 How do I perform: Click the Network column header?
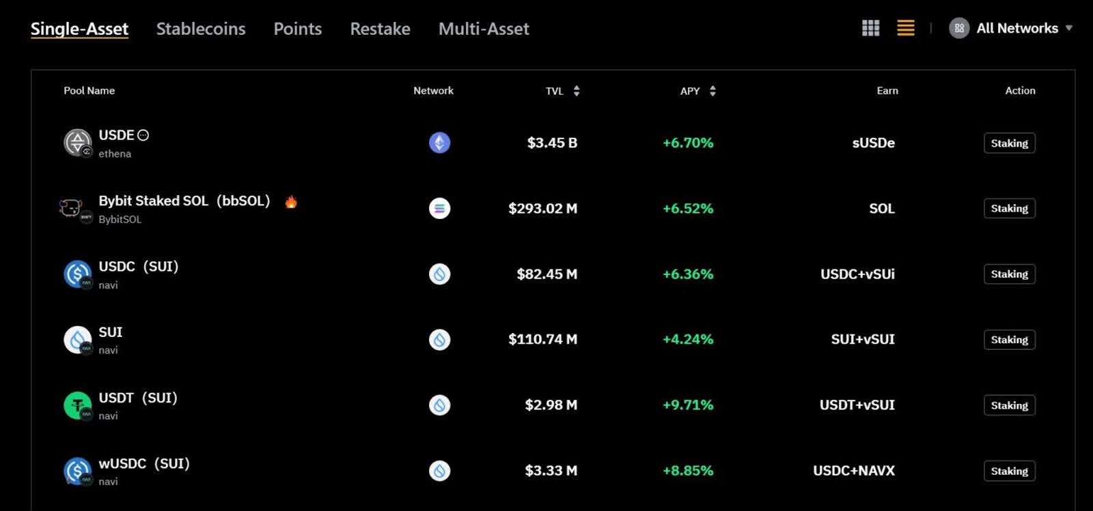click(x=433, y=91)
